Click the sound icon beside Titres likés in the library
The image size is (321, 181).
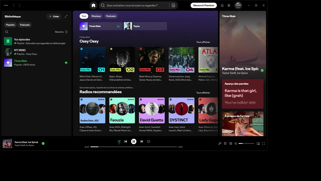pos(66,63)
